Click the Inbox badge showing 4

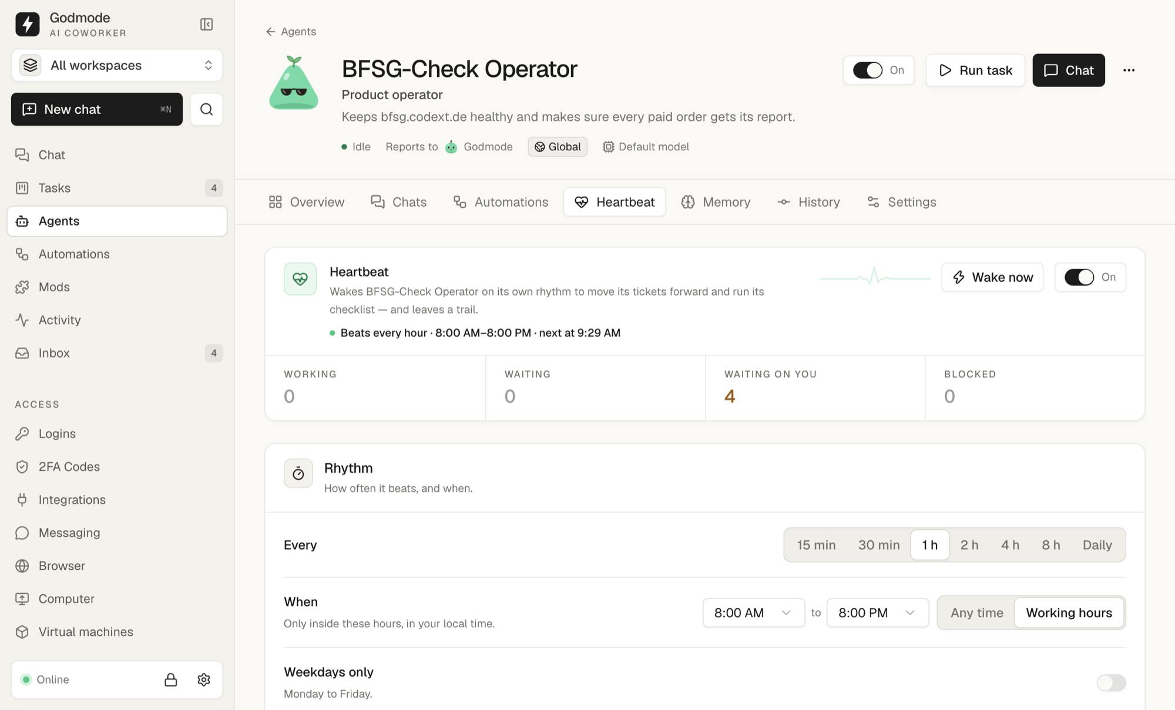click(214, 353)
